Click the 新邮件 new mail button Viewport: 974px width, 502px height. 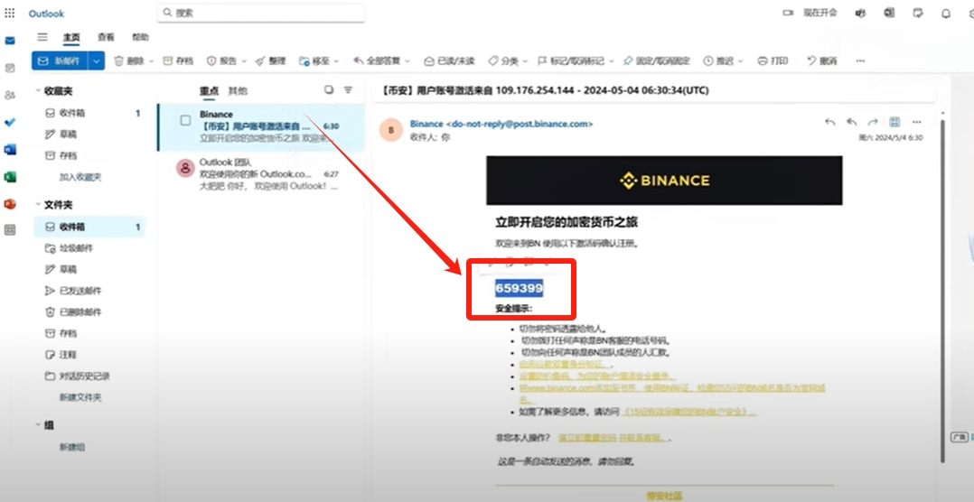tap(60, 60)
